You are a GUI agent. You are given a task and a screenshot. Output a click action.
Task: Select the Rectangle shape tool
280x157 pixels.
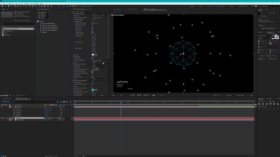coord(30,6)
